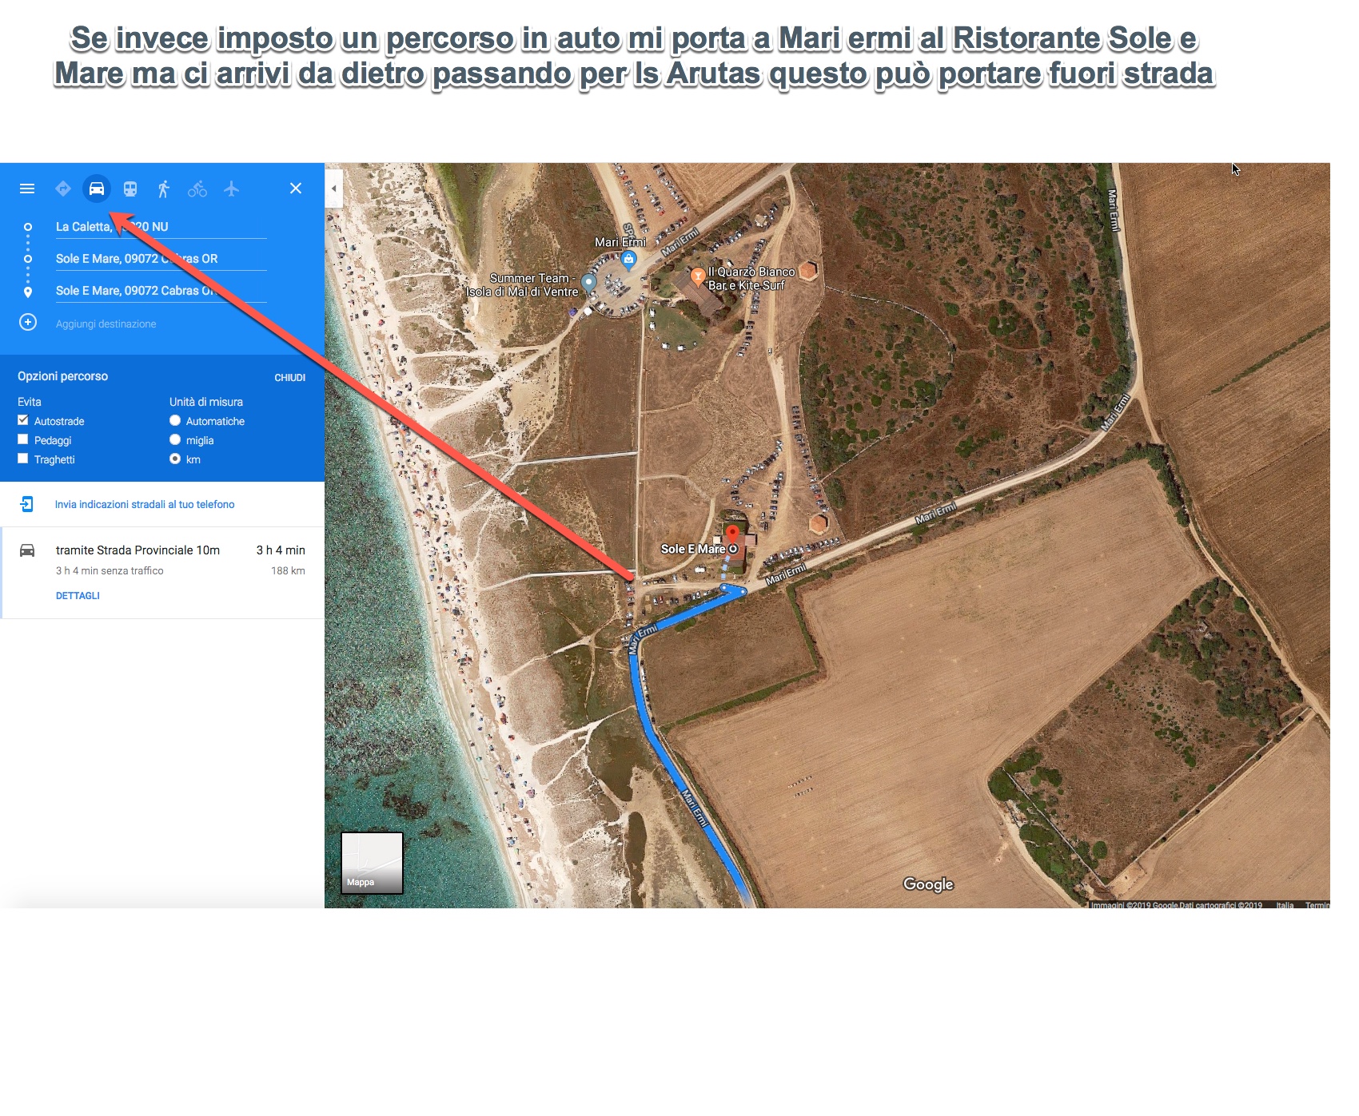
Task: Switch to Mappa view thumbnail
Action: coord(373,863)
